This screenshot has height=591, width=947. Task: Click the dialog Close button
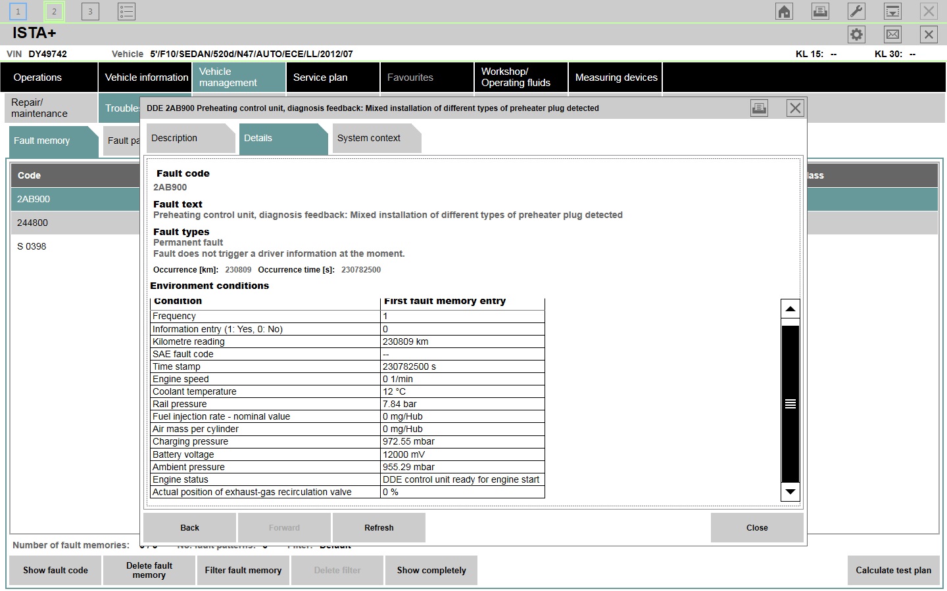point(757,528)
